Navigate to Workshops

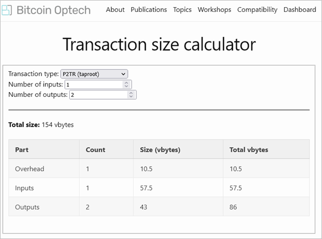tap(214, 10)
